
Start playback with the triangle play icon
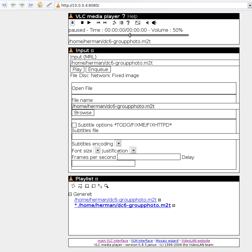click(89, 23)
